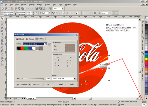Viewport: 148px width, 107px height.
Task: Close the Uniform Fill dialog
Action: [x=77, y=35]
